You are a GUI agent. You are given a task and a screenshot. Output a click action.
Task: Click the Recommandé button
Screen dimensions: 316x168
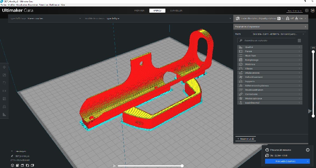[246, 139]
